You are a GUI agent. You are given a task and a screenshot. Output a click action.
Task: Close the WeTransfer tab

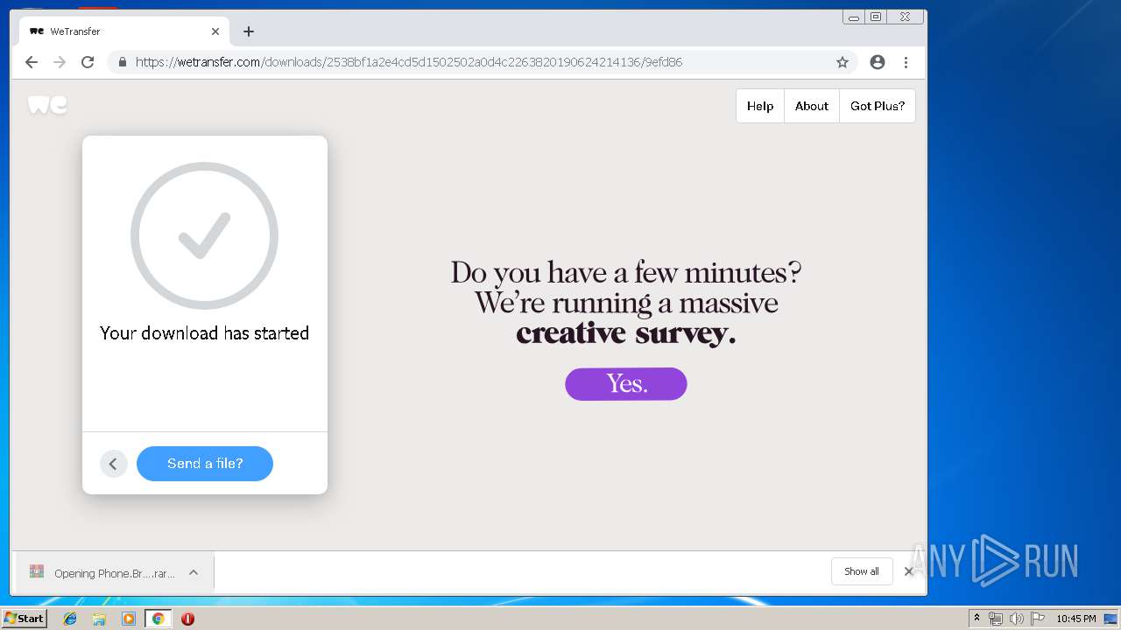tap(215, 31)
